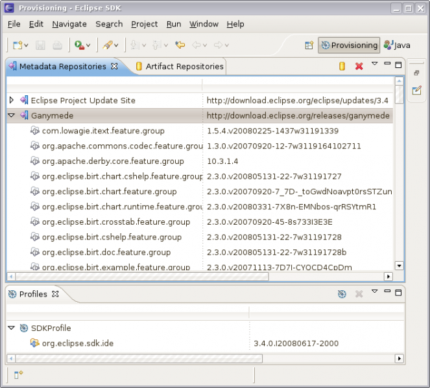Open the Window menu
This screenshot has width=430, height=388.
[x=204, y=24]
